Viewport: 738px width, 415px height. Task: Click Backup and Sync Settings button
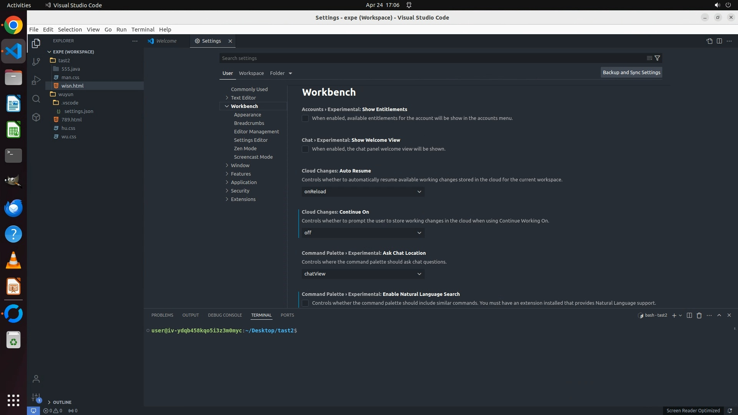pos(631,72)
